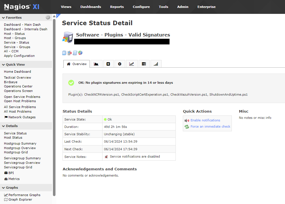Open Hostgroup Summary
This screenshot has height=204, width=285.
point(20,143)
